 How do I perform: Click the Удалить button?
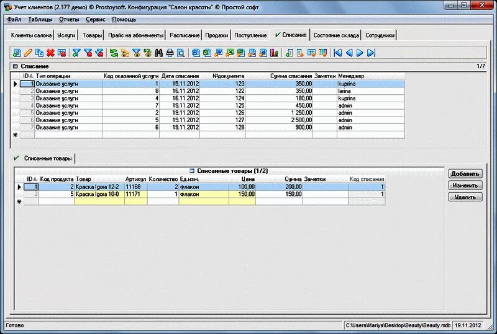(x=465, y=197)
